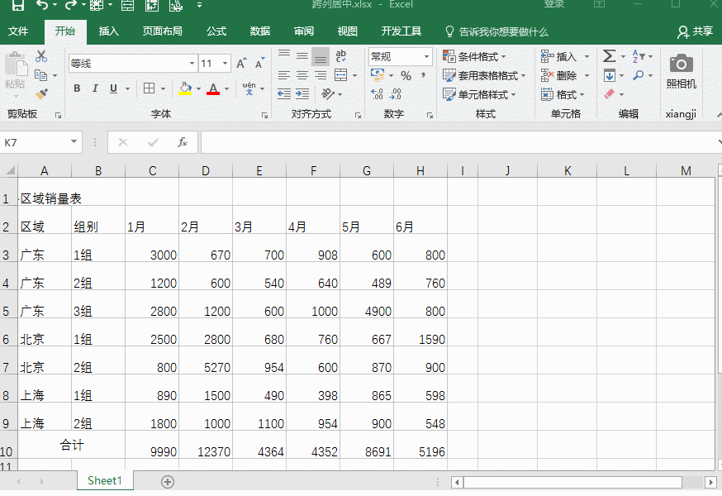The image size is (722, 496).
Task: Open the 公式 ribbon tab
Action: pyautogui.click(x=216, y=31)
